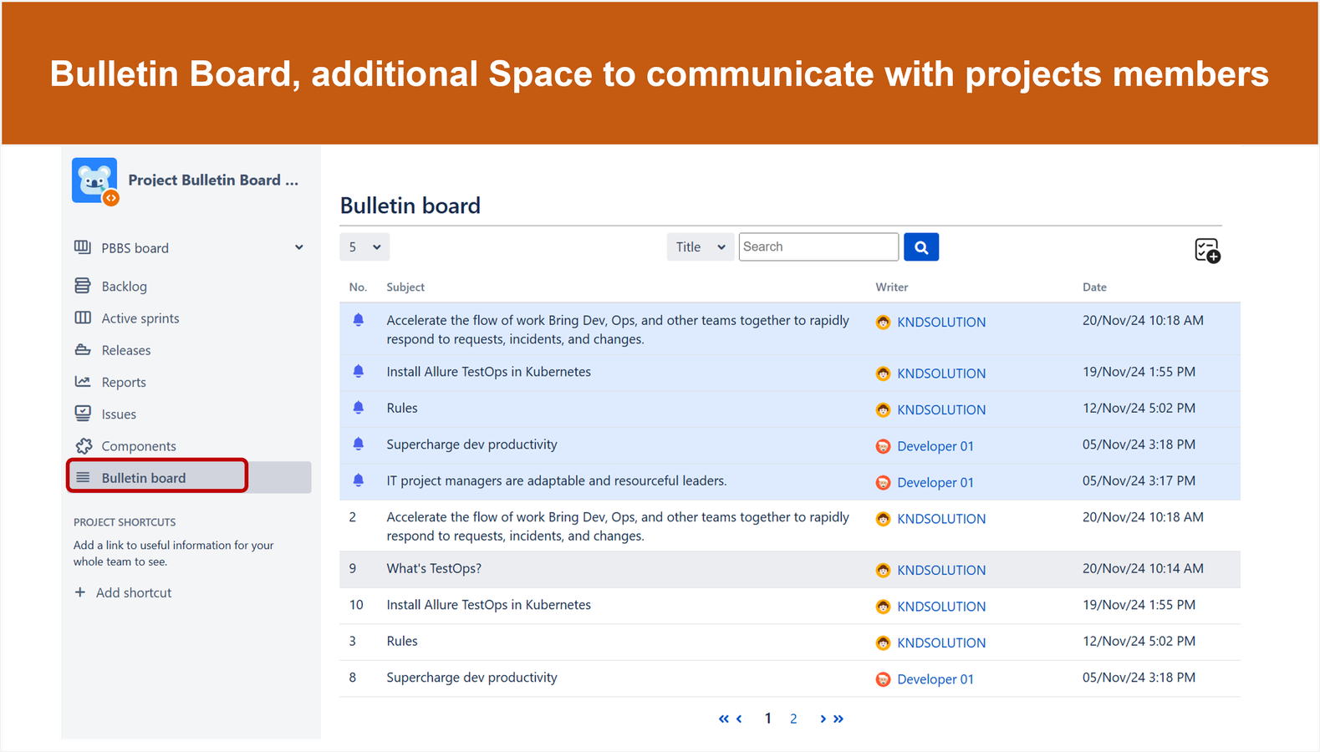Image resolution: width=1320 pixels, height=752 pixels.
Task: Go to the previous page arrow
Action: 739,719
